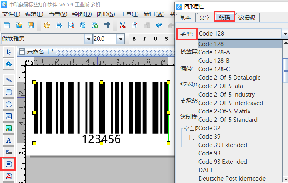Select the text tool labeled A
288x183 pixels.
pos(9,140)
